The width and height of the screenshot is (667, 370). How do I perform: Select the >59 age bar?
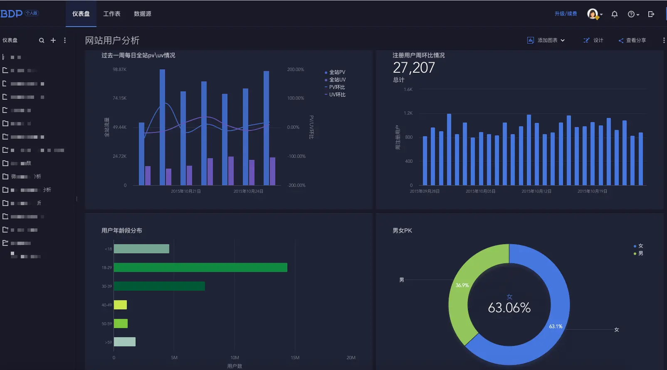(125, 342)
